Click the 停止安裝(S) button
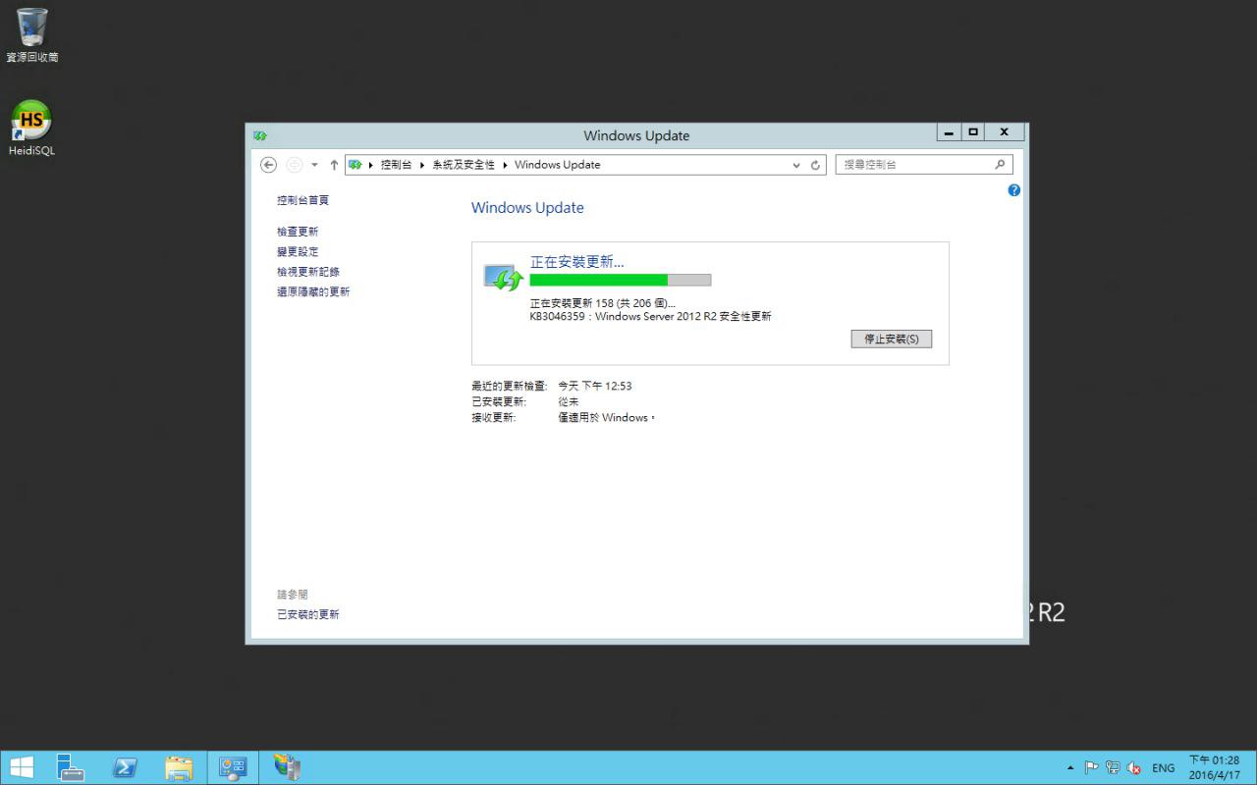 coord(892,339)
